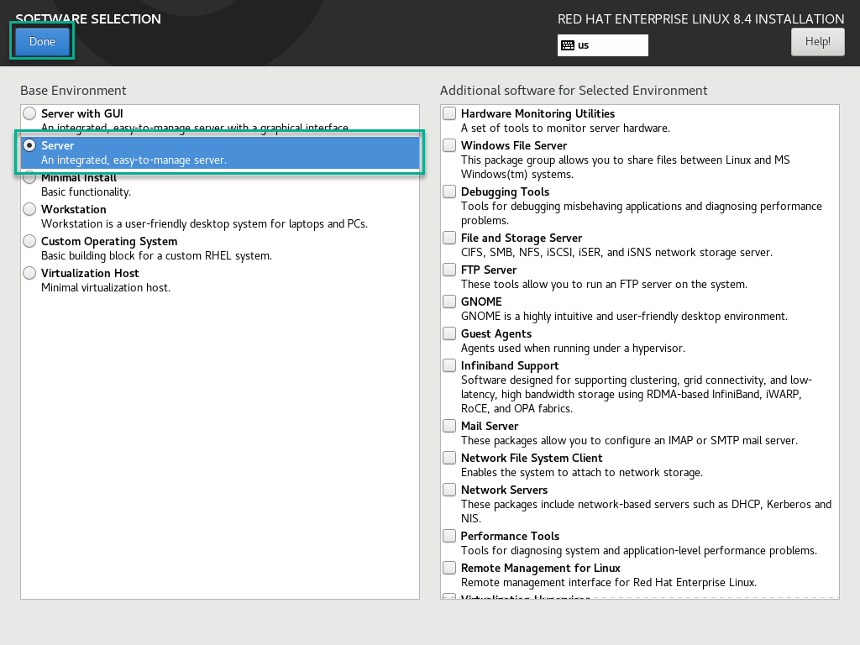This screenshot has width=860, height=645.
Task: Enable File and Storage Server
Action: point(450,238)
